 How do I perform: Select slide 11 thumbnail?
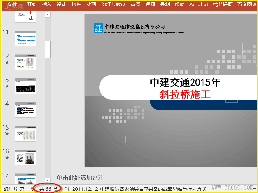click(26, 38)
